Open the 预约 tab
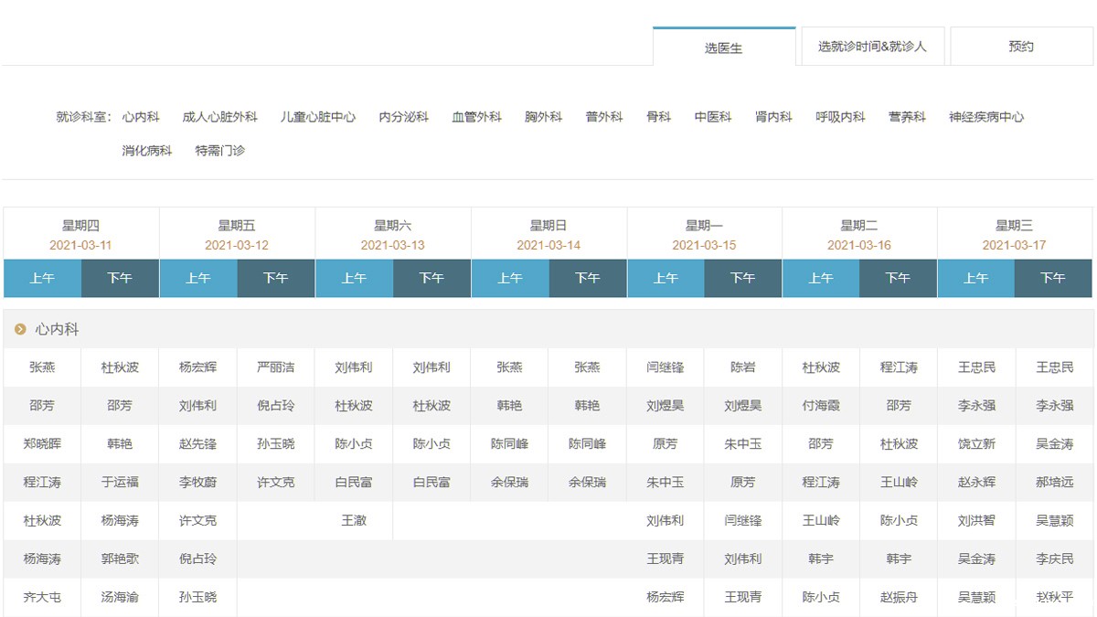This screenshot has height=617, width=1097. (1021, 47)
